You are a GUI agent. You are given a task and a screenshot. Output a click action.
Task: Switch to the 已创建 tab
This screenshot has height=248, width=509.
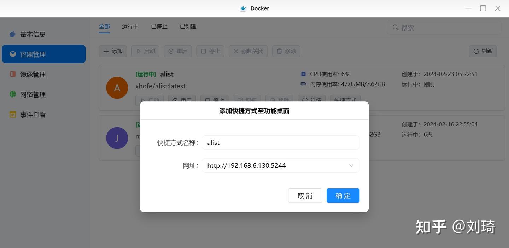click(188, 26)
